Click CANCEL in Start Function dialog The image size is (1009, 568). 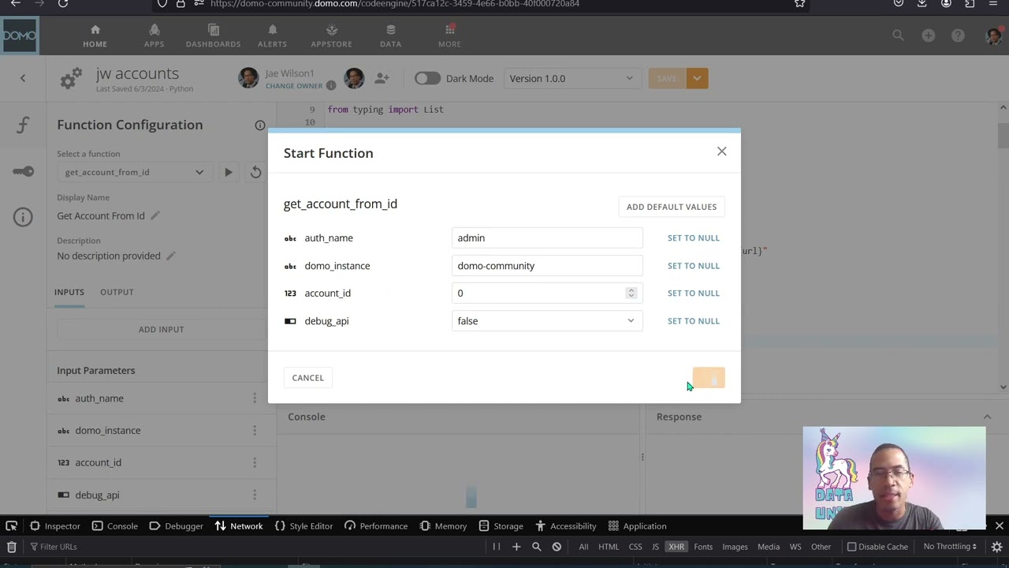pos(307,378)
